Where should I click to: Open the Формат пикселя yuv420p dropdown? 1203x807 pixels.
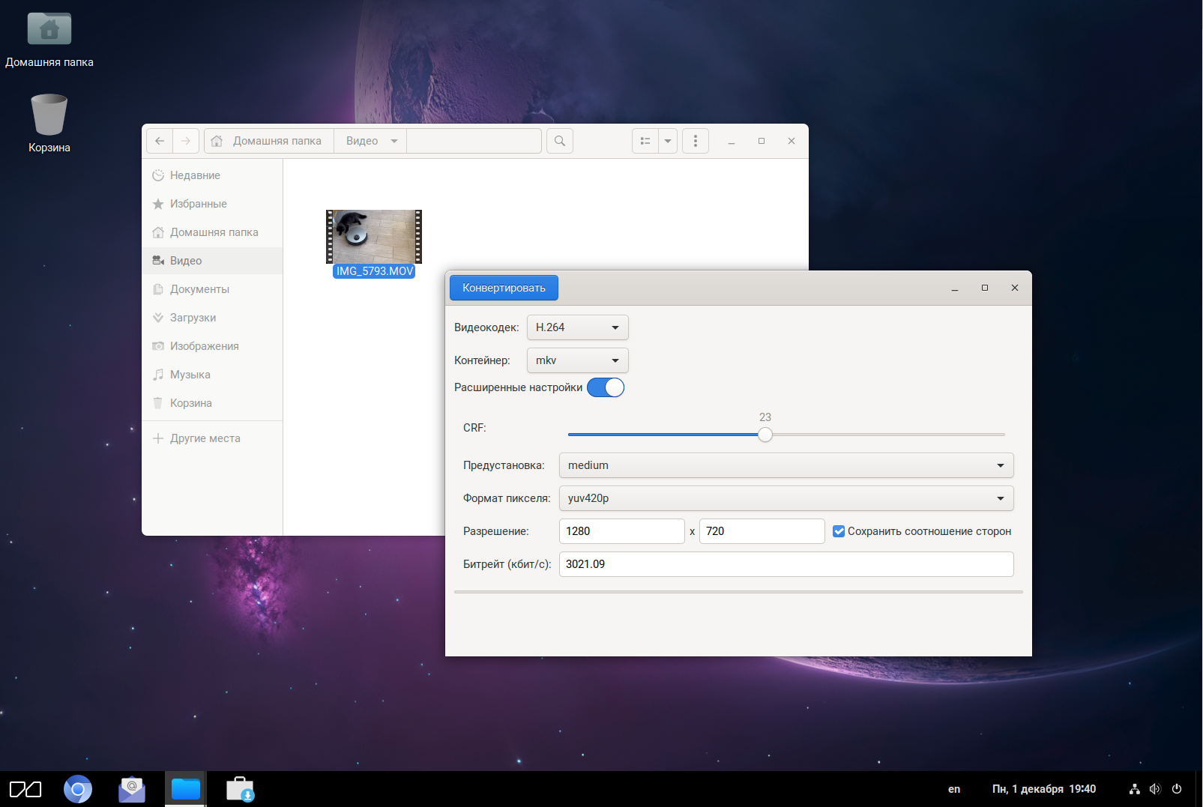click(x=786, y=498)
